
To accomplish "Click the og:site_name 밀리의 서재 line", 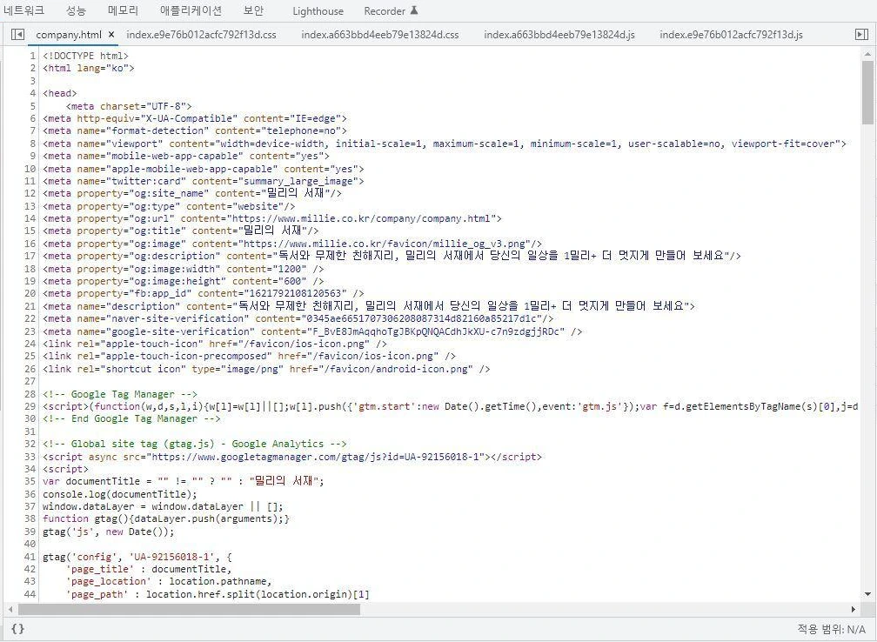I will [x=191, y=193].
